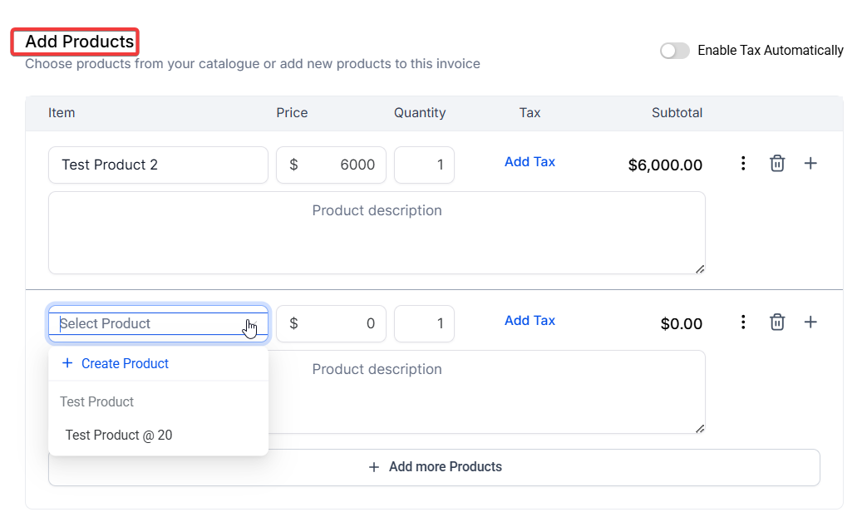The width and height of the screenshot is (857, 512).
Task: Click the first Product description text area
Action: click(377, 233)
